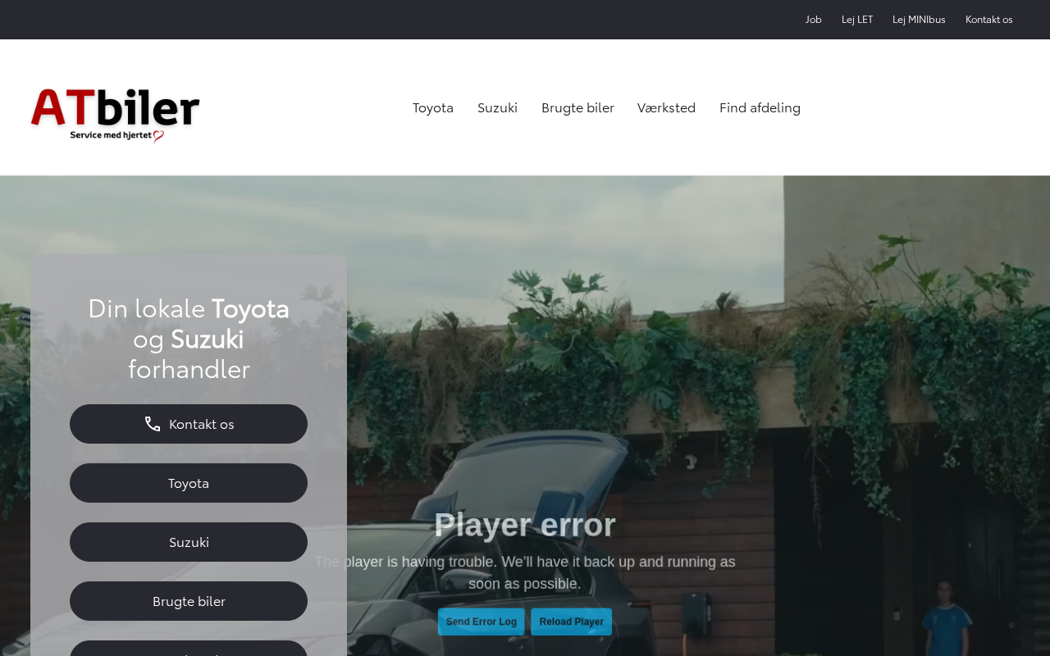The width and height of the screenshot is (1050, 656).
Task: Reload the video player
Action: point(572,622)
